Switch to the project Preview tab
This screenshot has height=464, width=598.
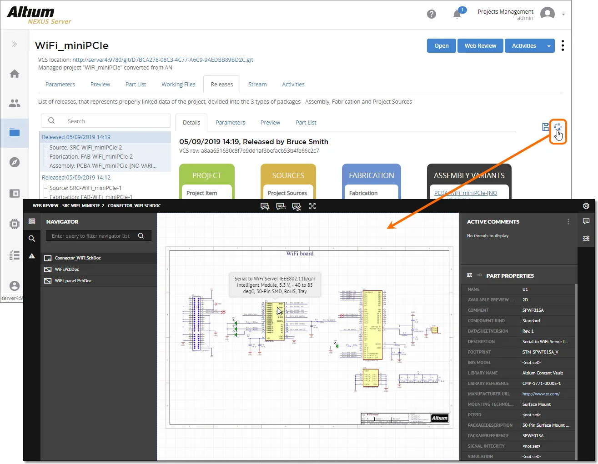tap(100, 85)
